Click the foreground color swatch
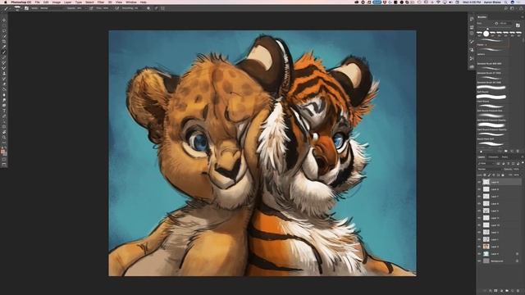Image resolution: width=525 pixels, height=295 pixels. 2,151
